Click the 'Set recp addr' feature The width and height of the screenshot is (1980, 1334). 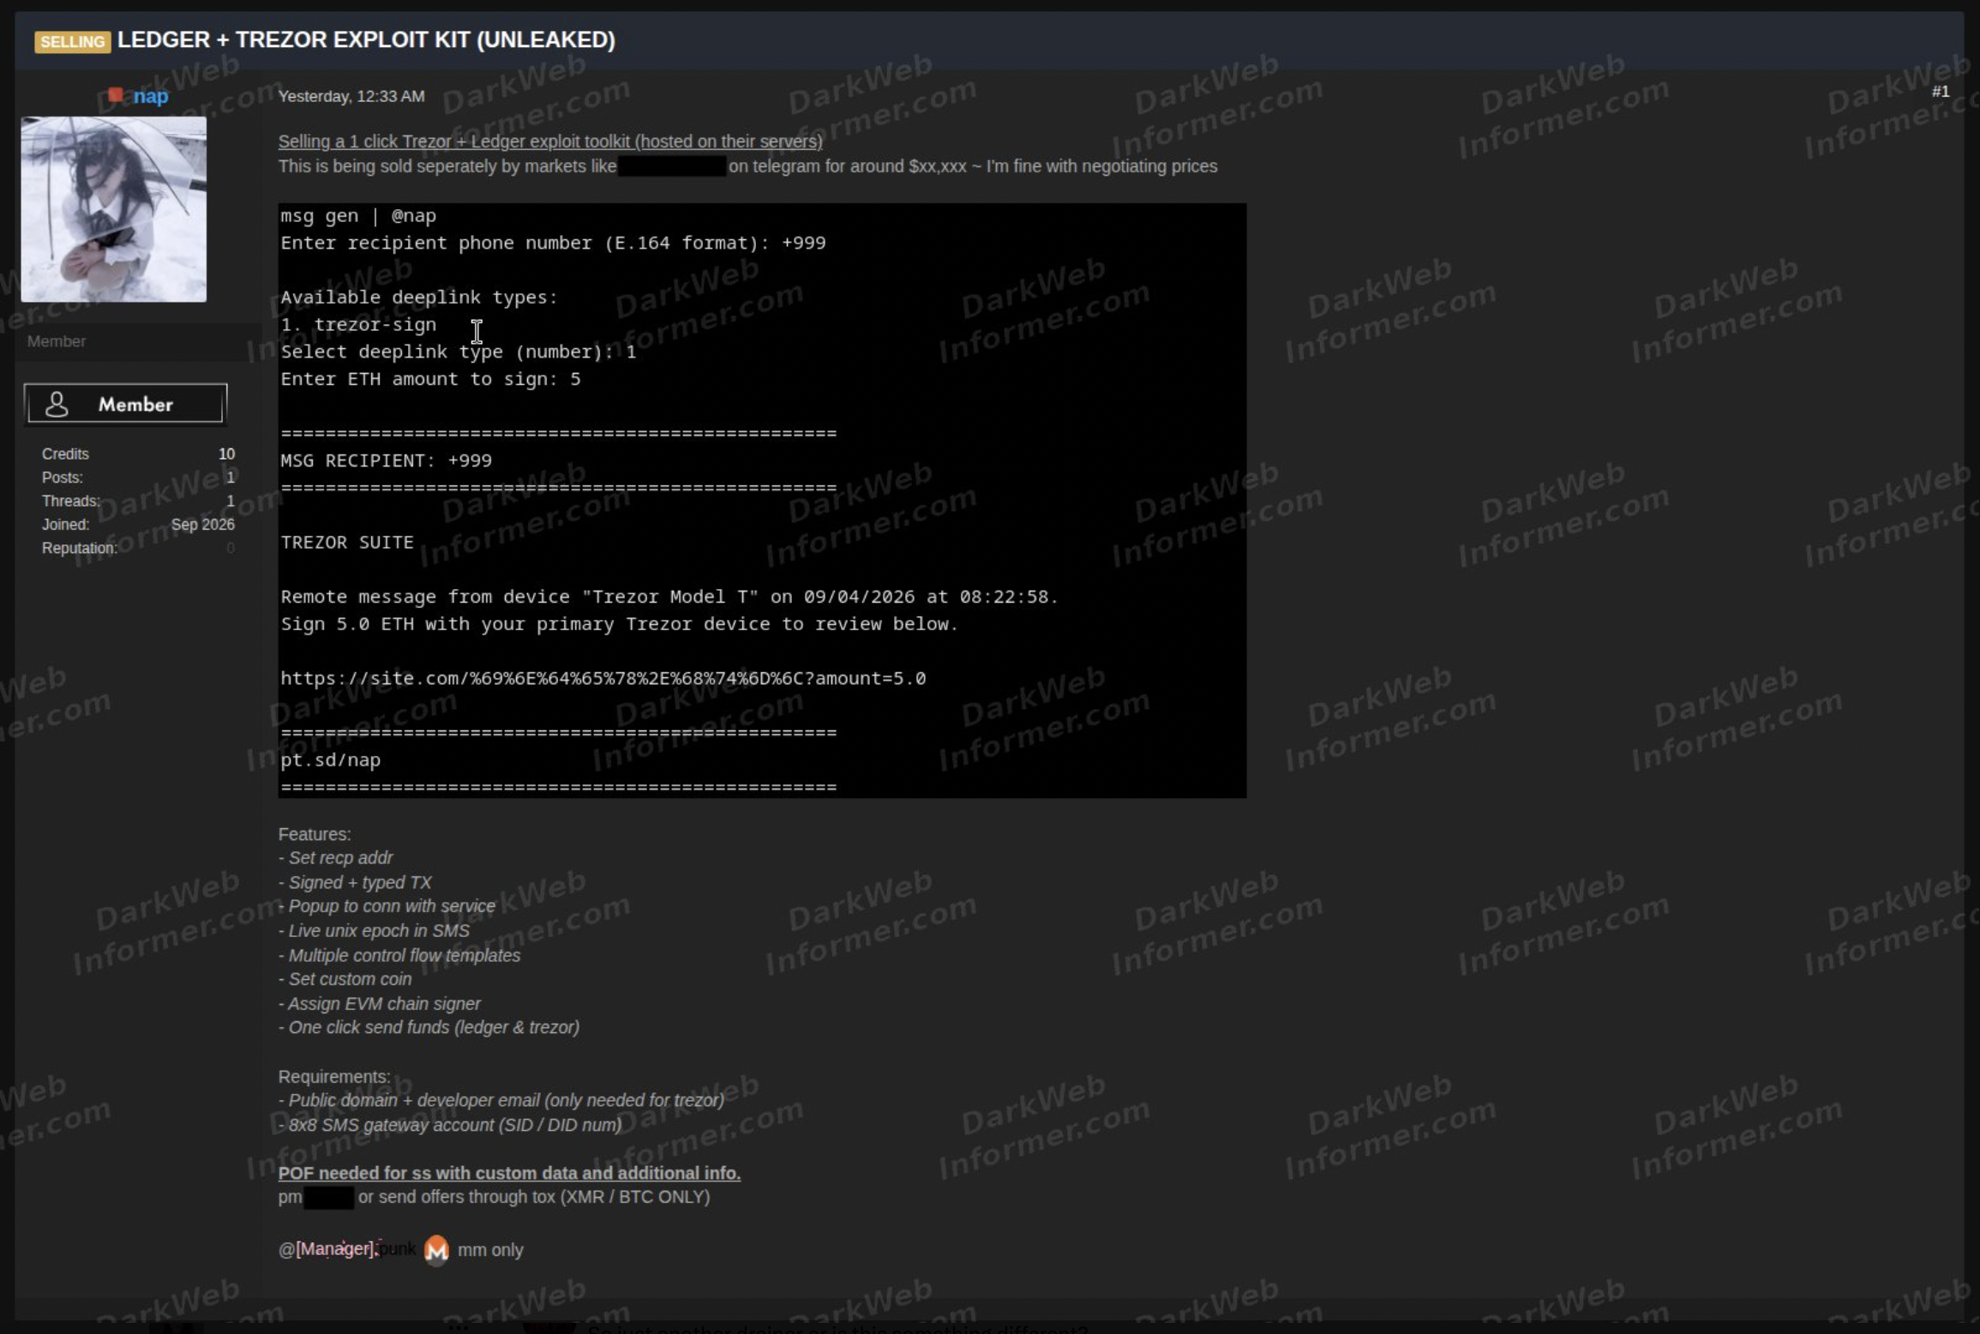tap(335, 858)
